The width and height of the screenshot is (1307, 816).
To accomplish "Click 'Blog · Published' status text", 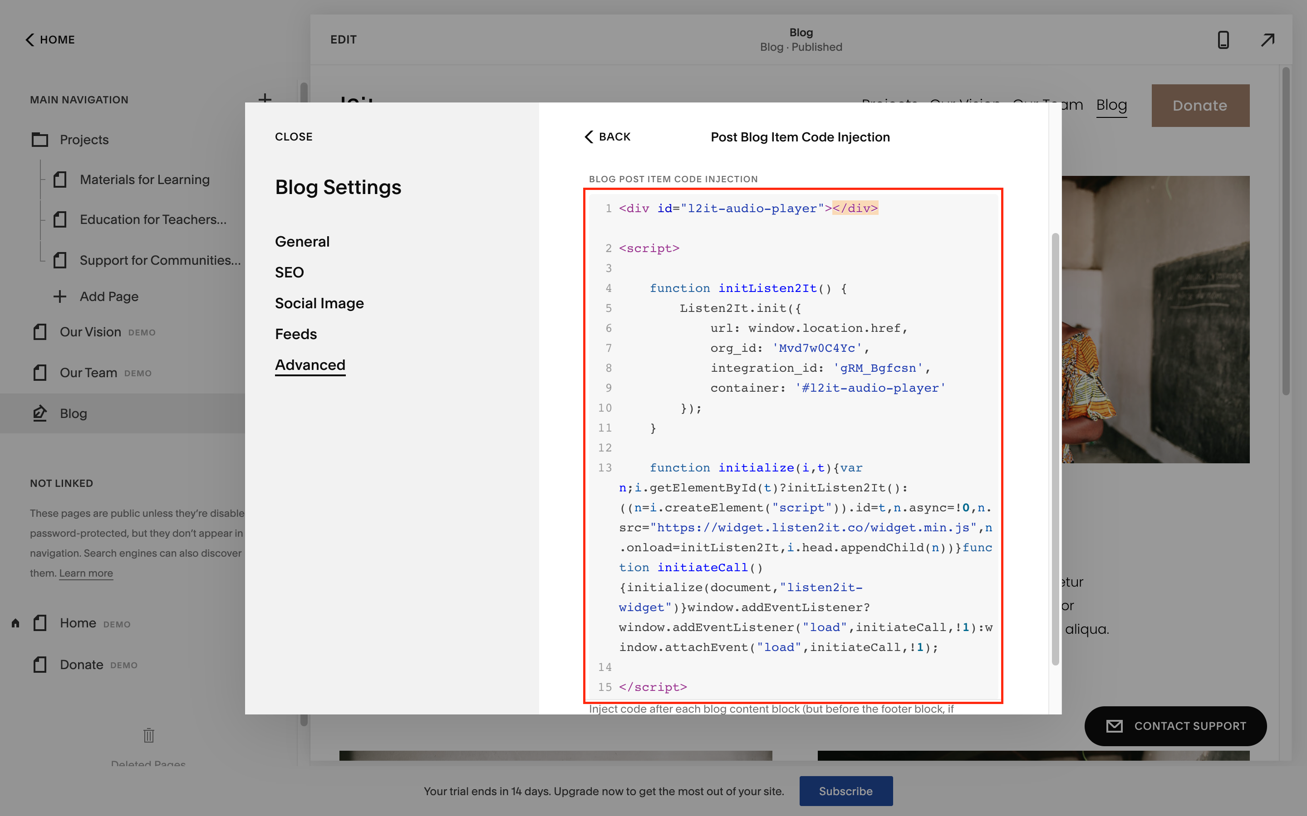I will point(801,47).
